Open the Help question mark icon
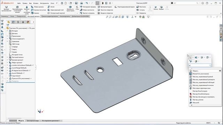 (207, 3)
